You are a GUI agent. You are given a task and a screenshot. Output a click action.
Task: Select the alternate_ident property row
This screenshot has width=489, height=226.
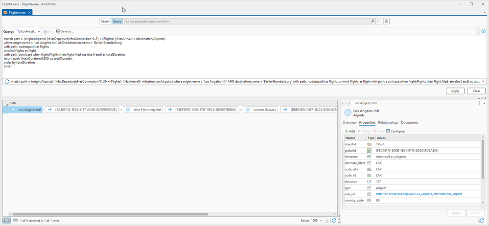click(x=413, y=163)
